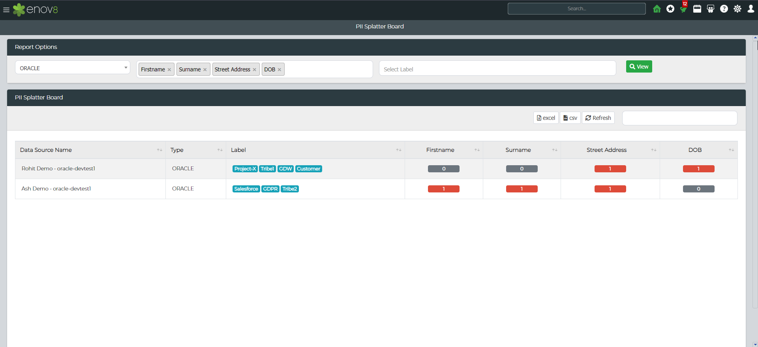Click the Tribe1 label badge
758x347 pixels.
[x=267, y=169]
